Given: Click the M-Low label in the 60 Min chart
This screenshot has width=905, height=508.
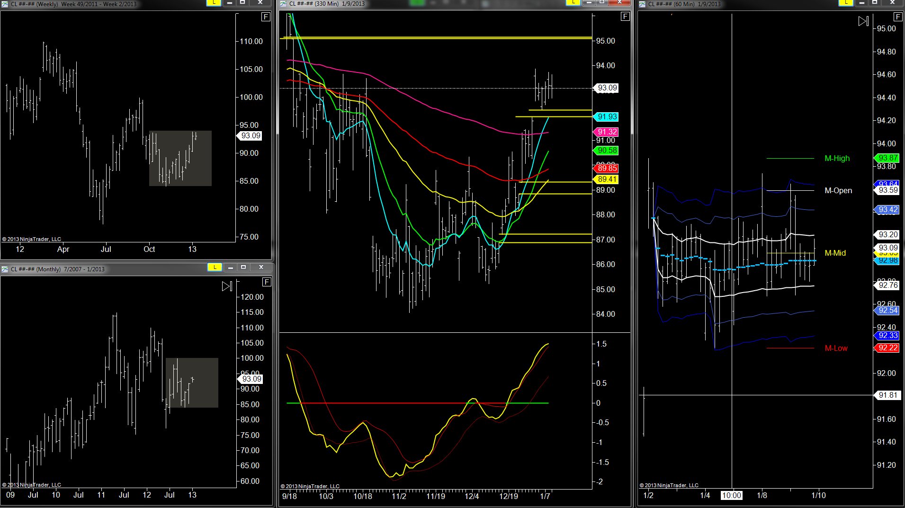Looking at the screenshot, I should [836, 348].
